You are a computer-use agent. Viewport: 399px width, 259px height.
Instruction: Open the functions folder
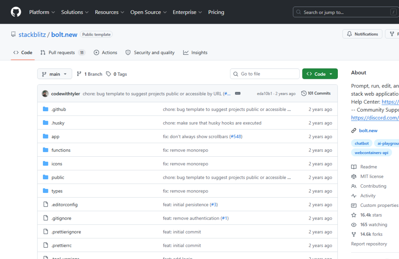(x=61, y=150)
